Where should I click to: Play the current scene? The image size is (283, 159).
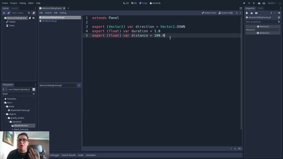tap(259, 3)
